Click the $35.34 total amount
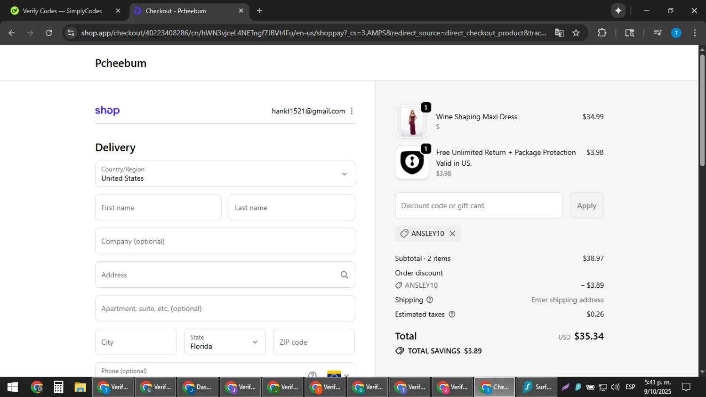 pyautogui.click(x=589, y=336)
